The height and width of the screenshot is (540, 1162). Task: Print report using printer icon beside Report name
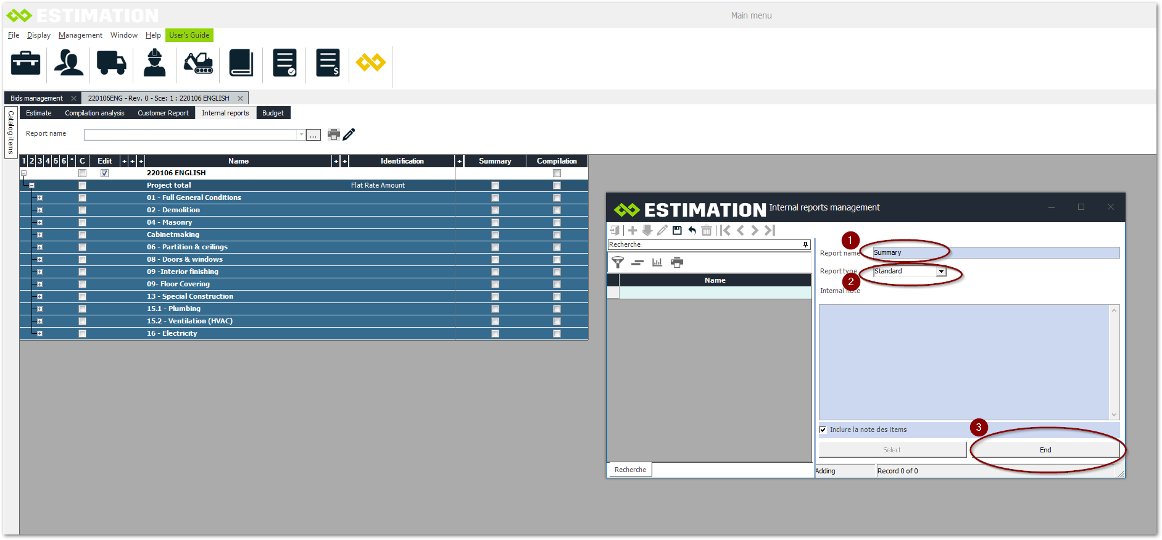pos(334,135)
